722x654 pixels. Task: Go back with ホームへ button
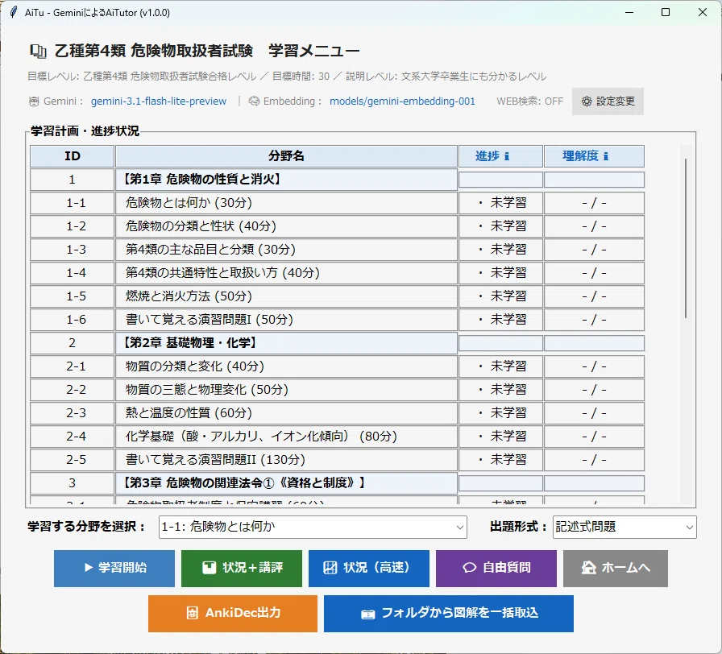click(616, 569)
